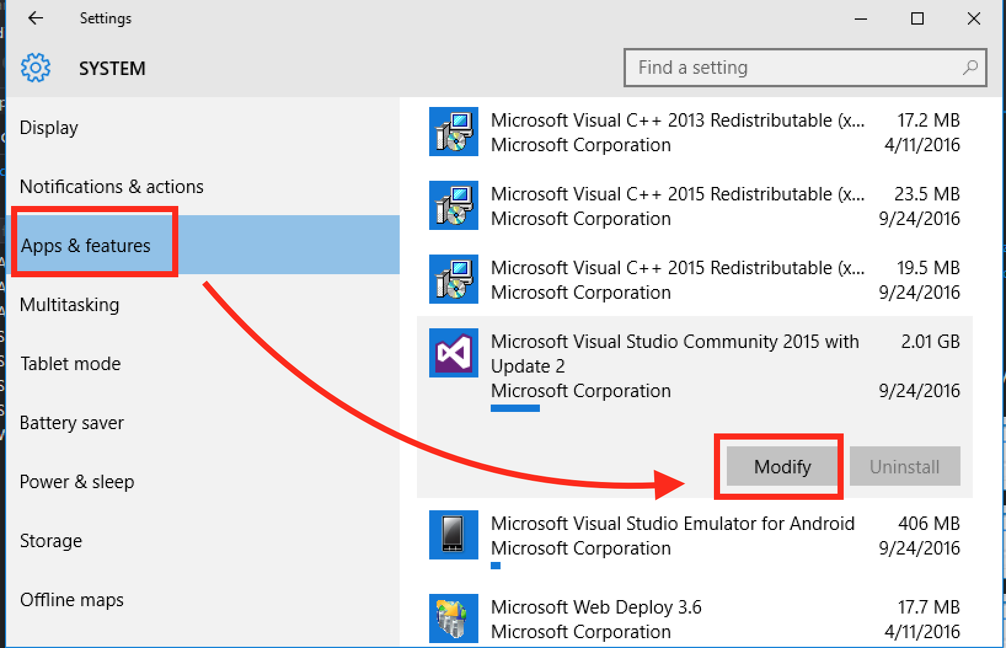Viewport: 1006px width, 648px height.
Task: Click the 2.01 GB size value
Action: (x=930, y=341)
